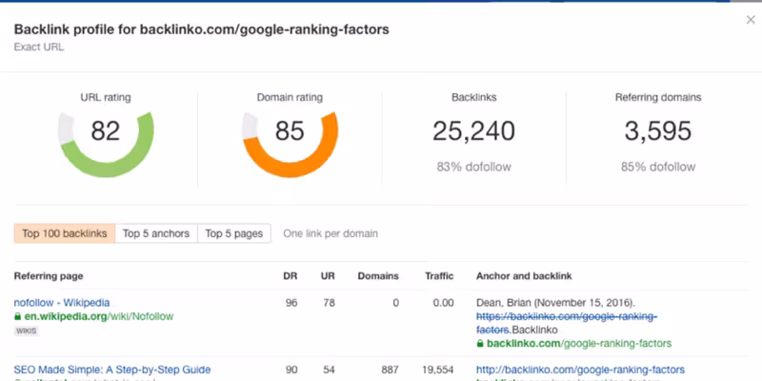Select the Top 100 backlinks tab
Screen dimensions: 762x381
65,233
